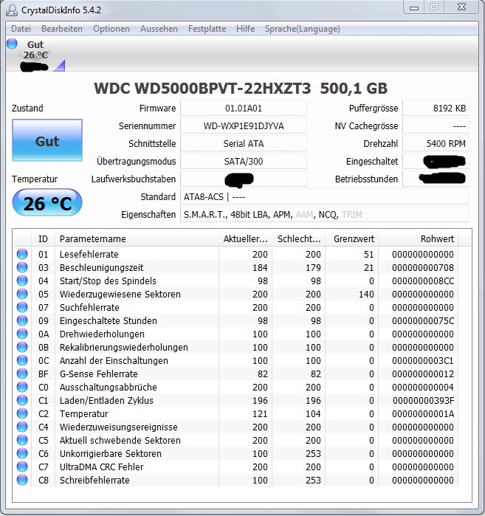Open the Optionen menu
485x516 pixels.
tap(111, 29)
